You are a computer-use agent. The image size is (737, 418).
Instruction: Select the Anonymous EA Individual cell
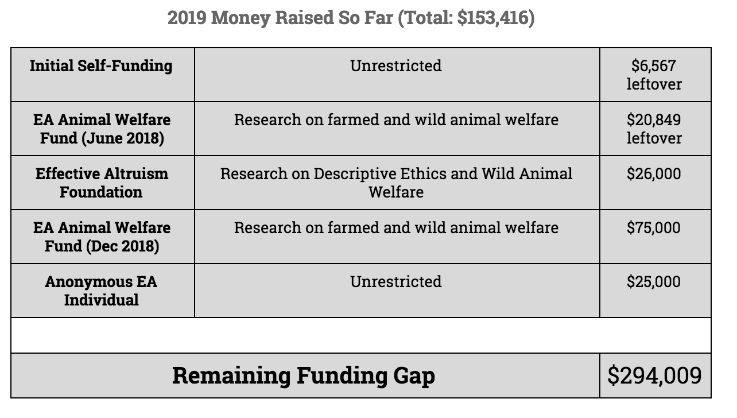[101, 291]
